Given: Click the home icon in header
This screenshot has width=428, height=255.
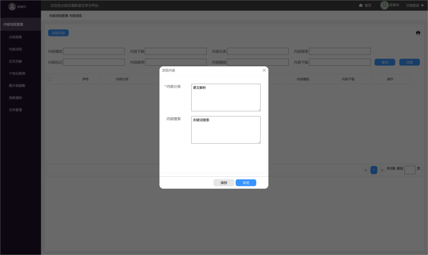Looking at the screenshot, I should click(x=361, y=5).
